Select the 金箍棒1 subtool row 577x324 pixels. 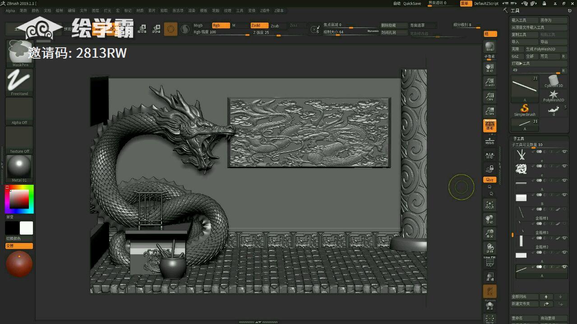tap(541, 214)
